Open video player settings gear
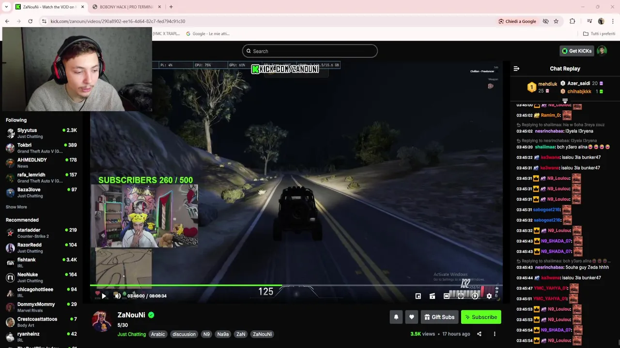 [489, 296]
